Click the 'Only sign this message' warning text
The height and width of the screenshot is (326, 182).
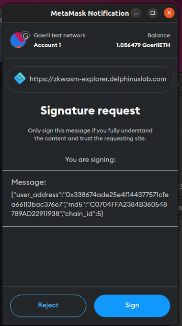point(90,135)
